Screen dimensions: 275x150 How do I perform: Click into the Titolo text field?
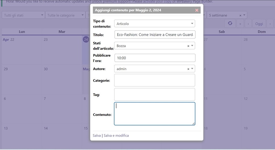tap(154, 35)
